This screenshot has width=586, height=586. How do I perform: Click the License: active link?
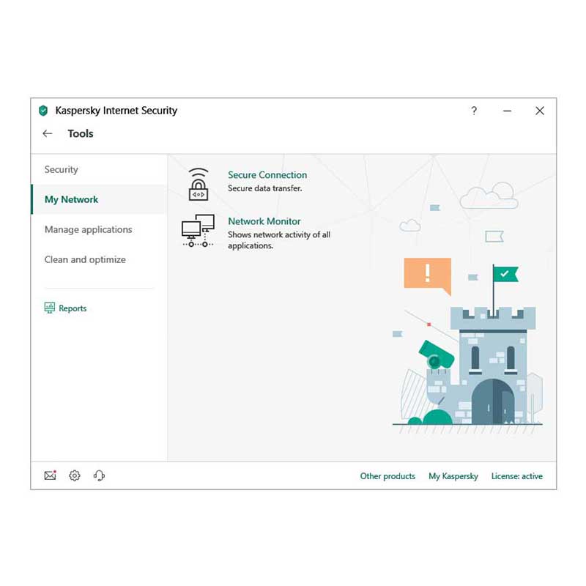click(x=517, y=476)
